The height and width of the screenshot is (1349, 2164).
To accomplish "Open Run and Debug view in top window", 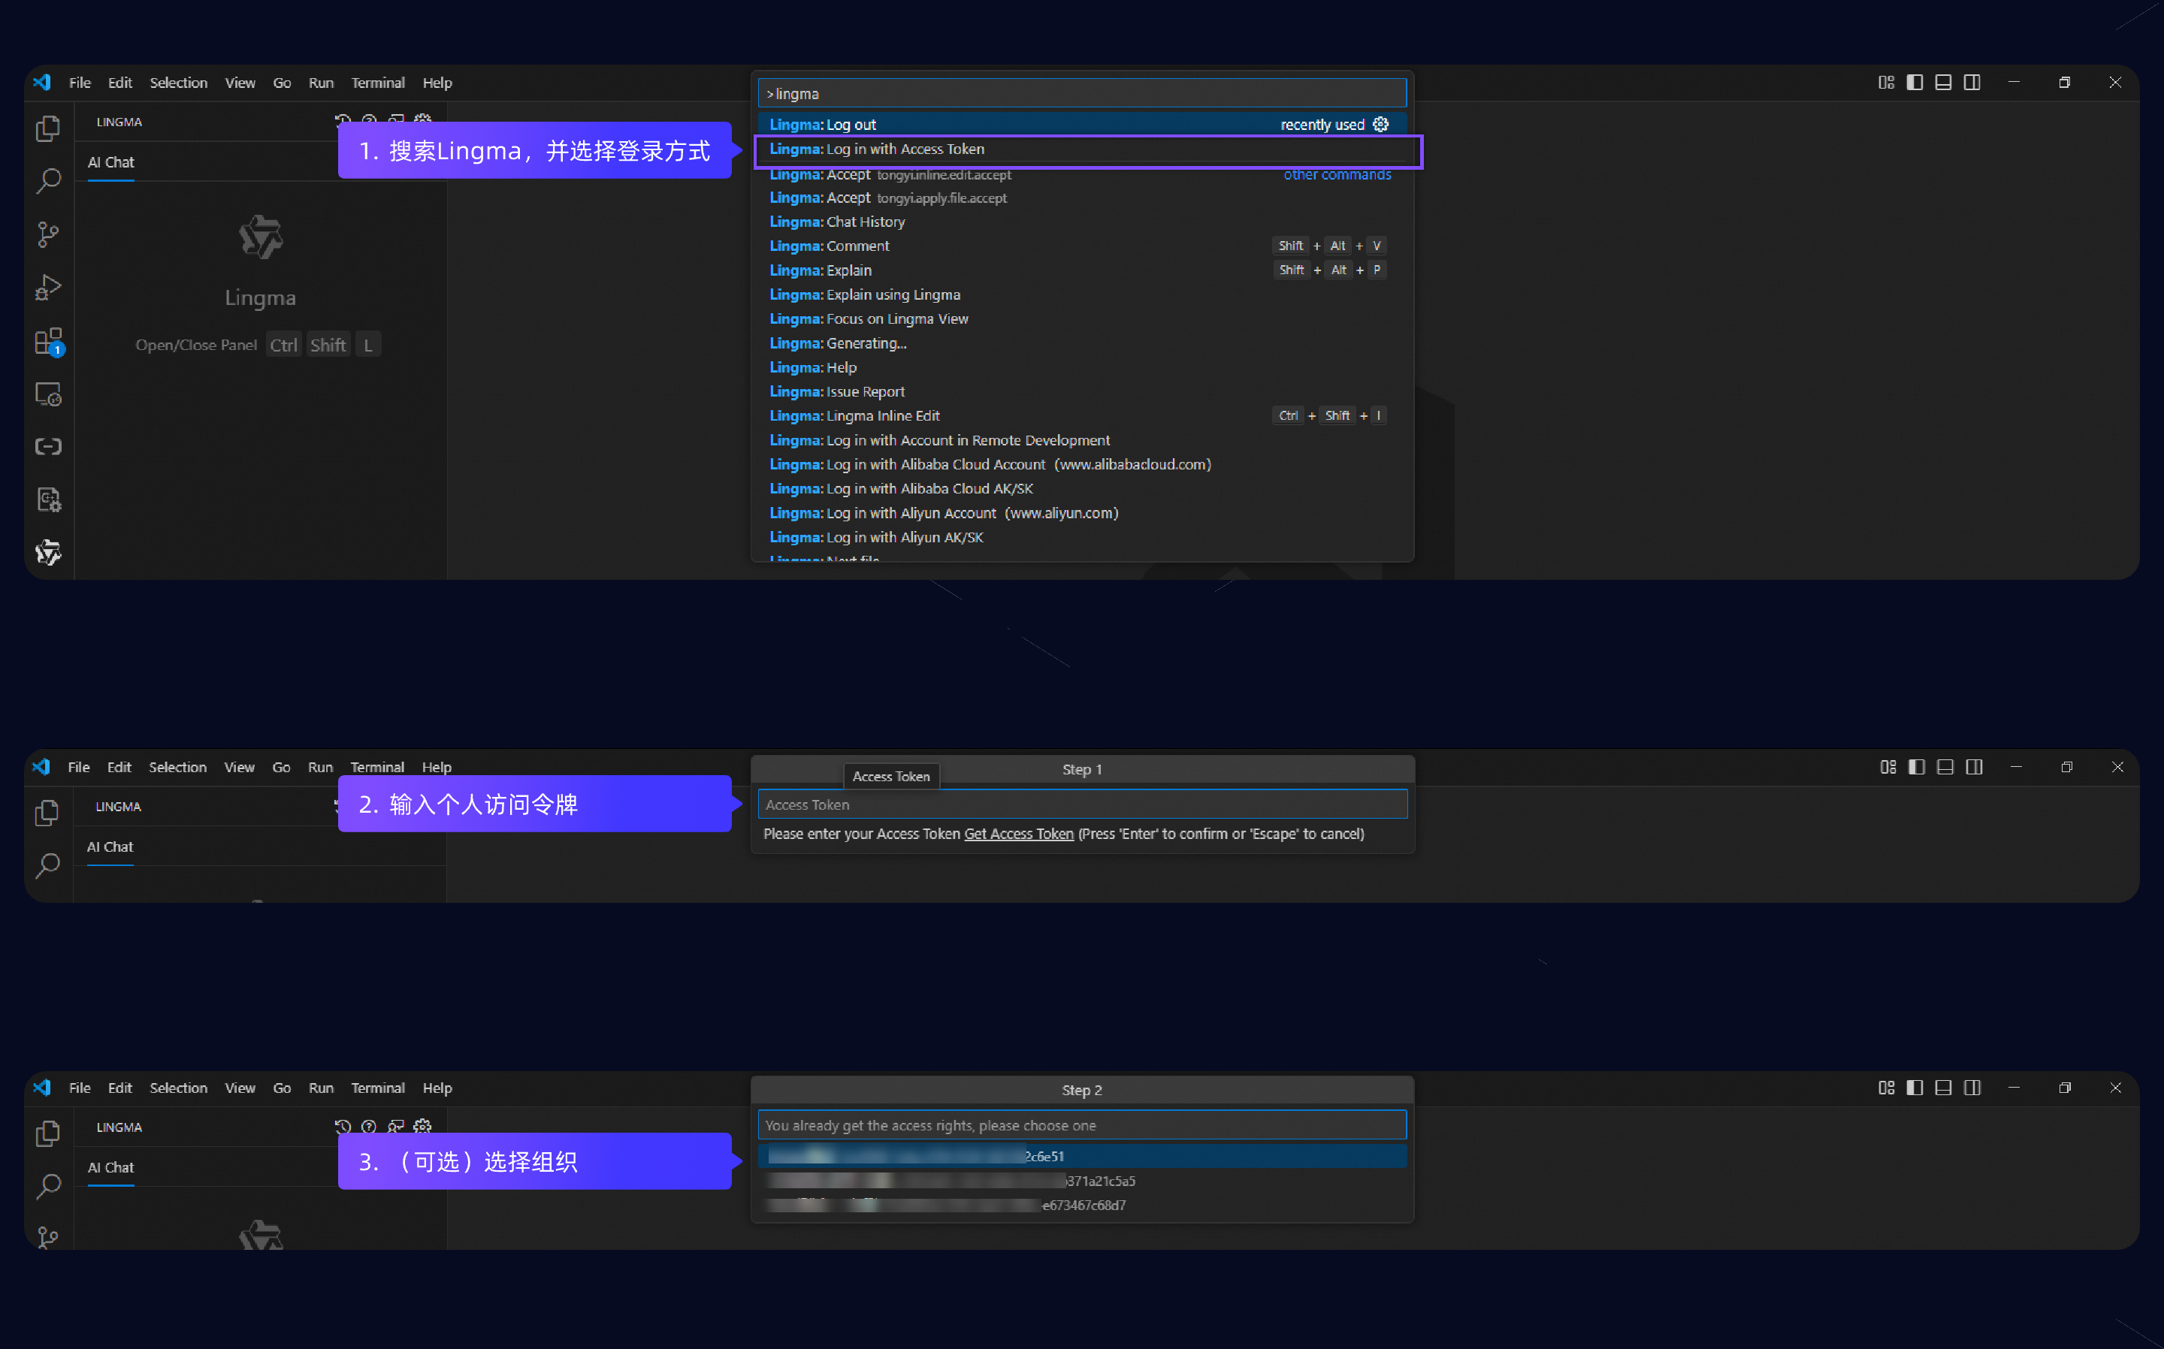I will click(48, 287).
